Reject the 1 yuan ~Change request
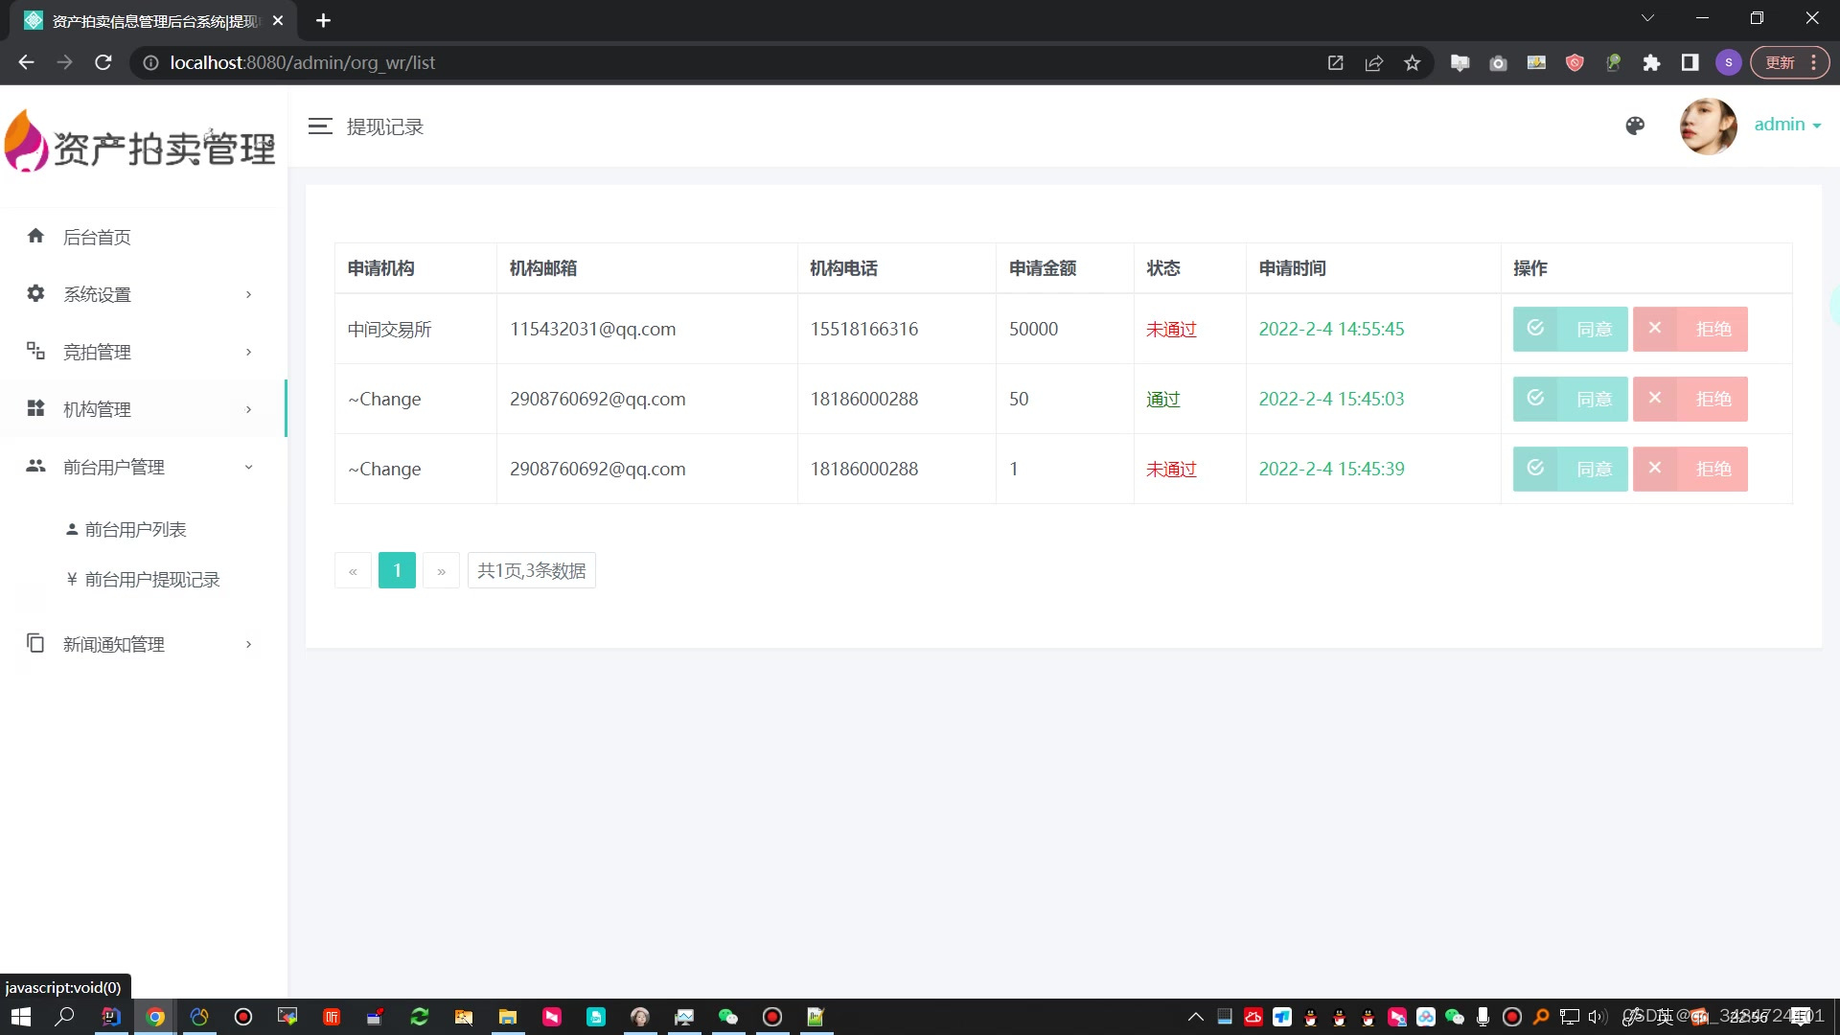The width and height of the screenshot is (1840, 1035). point(1690,469)
